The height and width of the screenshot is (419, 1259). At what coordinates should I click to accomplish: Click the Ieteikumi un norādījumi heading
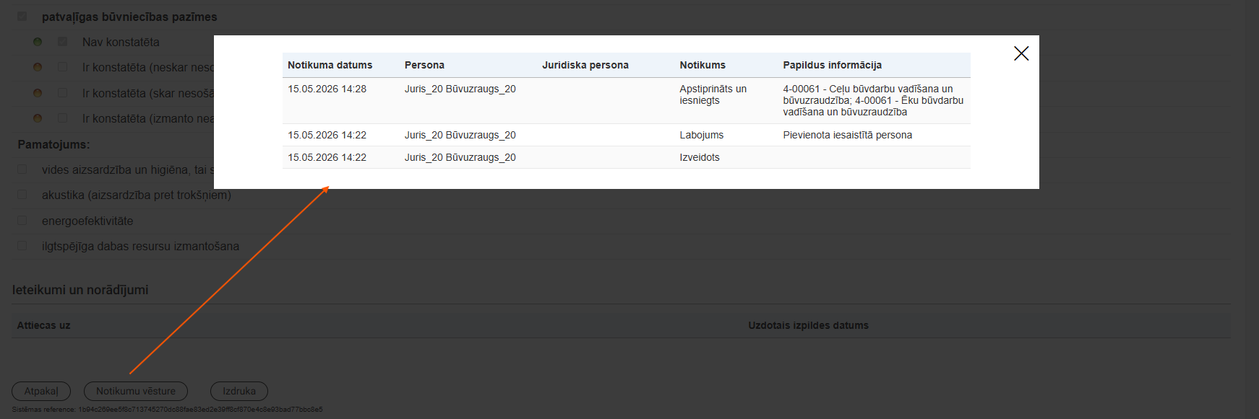[x=80, y=290]
